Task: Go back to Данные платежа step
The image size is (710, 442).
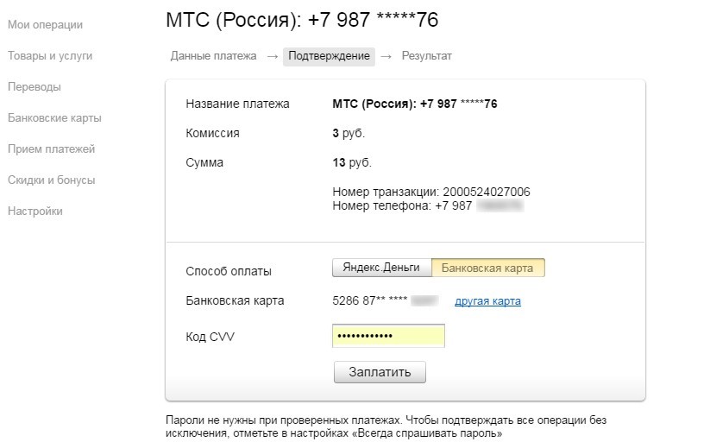Action: click(x=213, y=56)
